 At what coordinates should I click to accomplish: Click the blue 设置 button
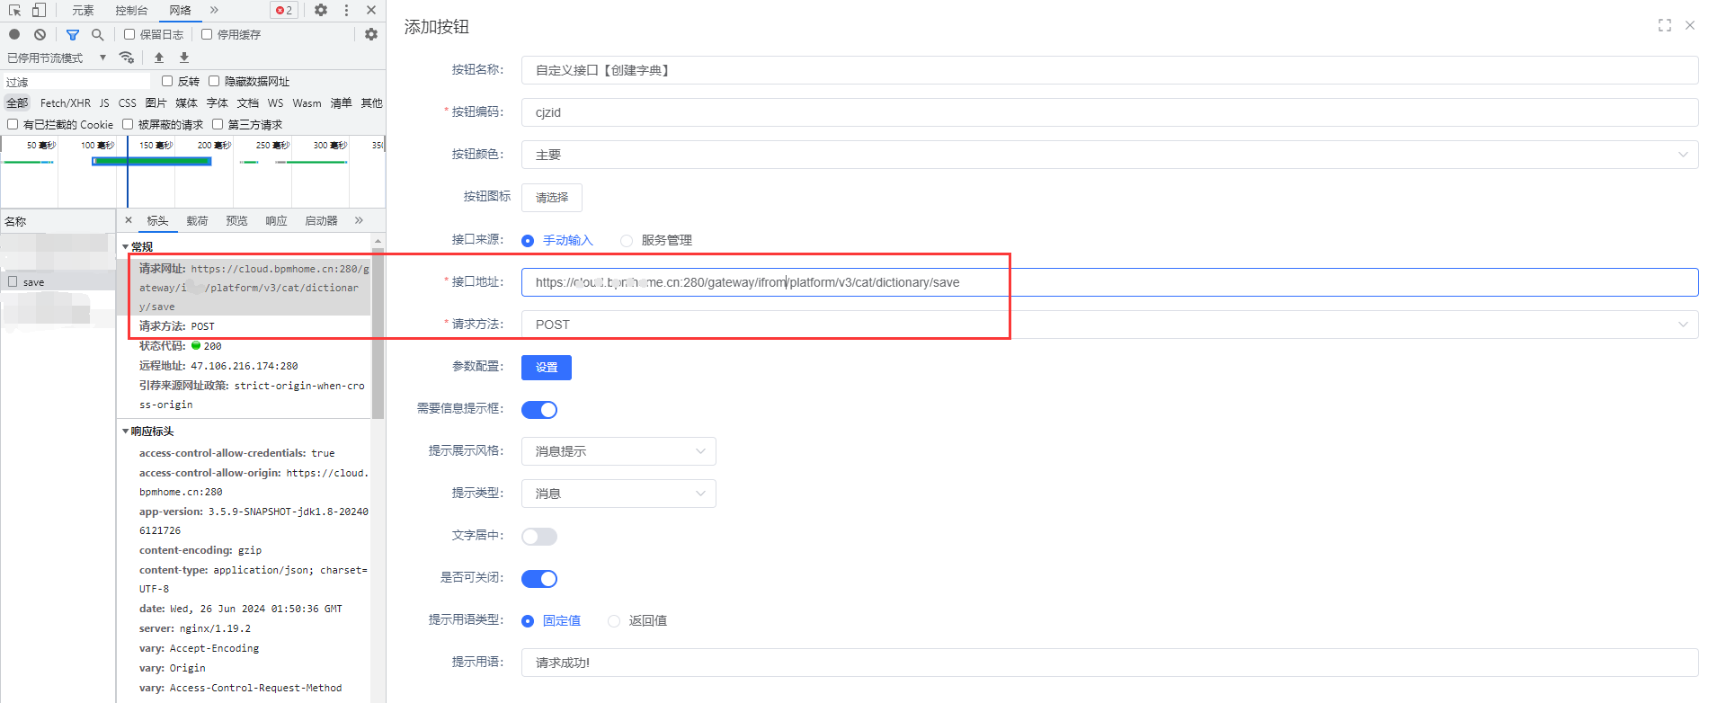547,368
